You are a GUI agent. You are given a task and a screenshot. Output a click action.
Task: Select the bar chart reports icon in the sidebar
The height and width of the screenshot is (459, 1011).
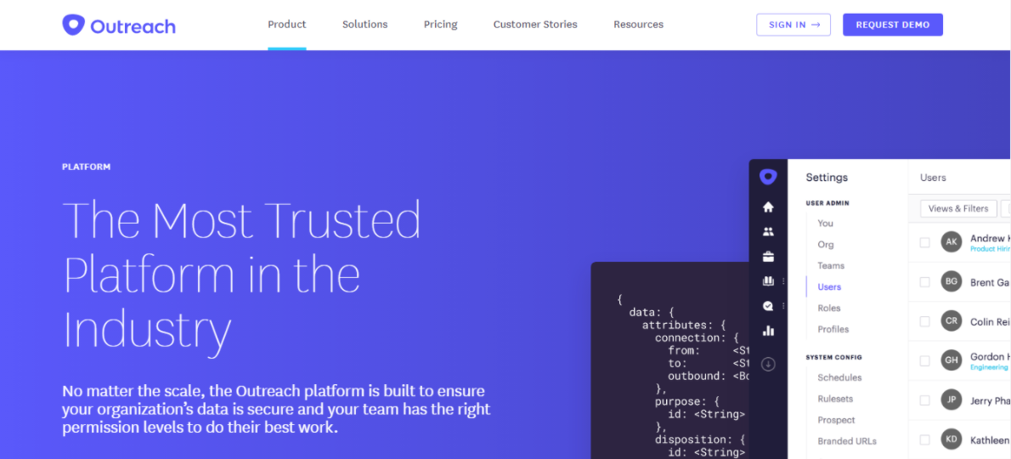click(x=768, y=331)
